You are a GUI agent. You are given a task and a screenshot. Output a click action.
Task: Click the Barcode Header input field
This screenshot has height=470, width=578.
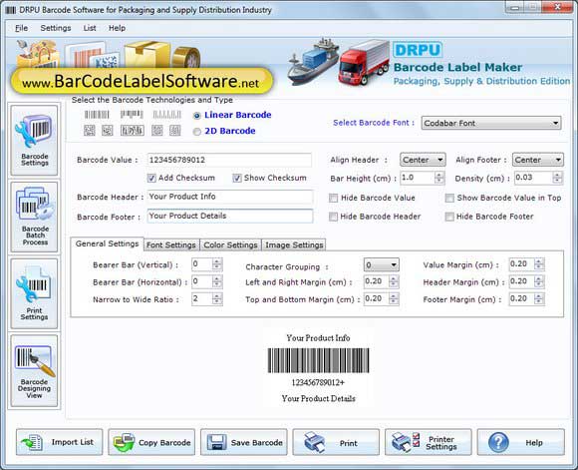tap(230, 197)
